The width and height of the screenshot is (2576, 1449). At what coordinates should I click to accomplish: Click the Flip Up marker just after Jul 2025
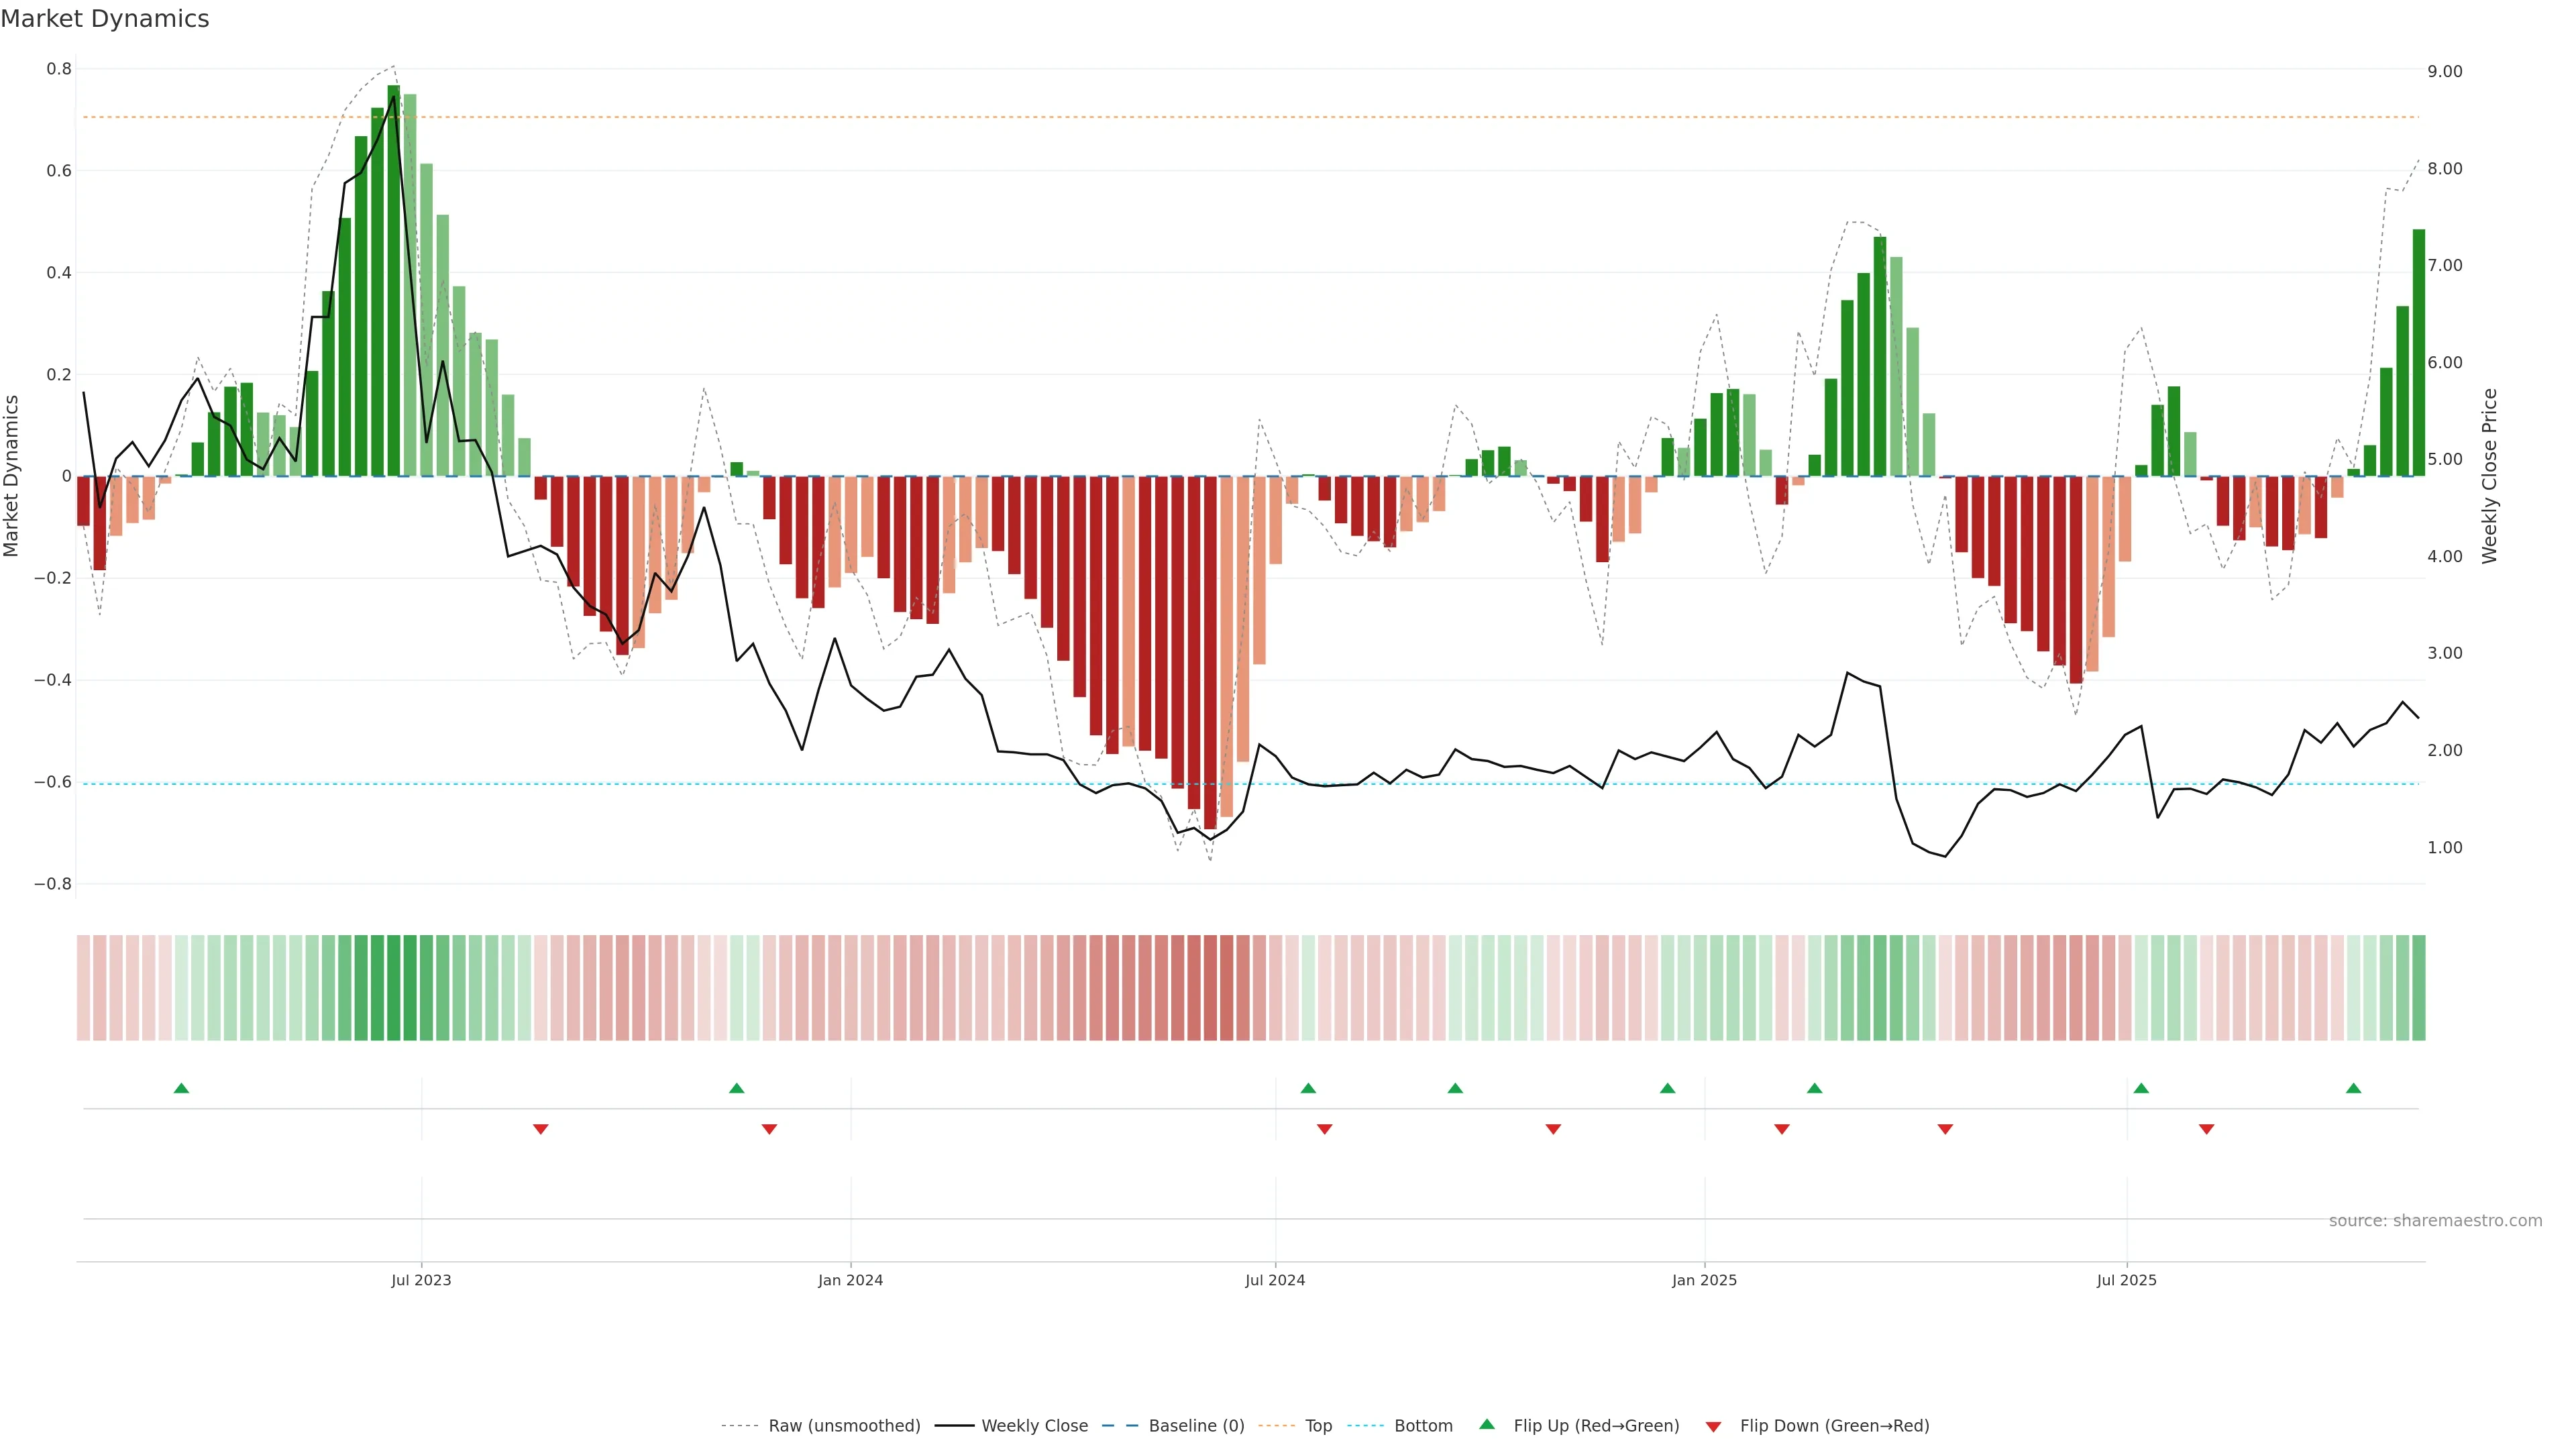click(x=2141, y=1088)
